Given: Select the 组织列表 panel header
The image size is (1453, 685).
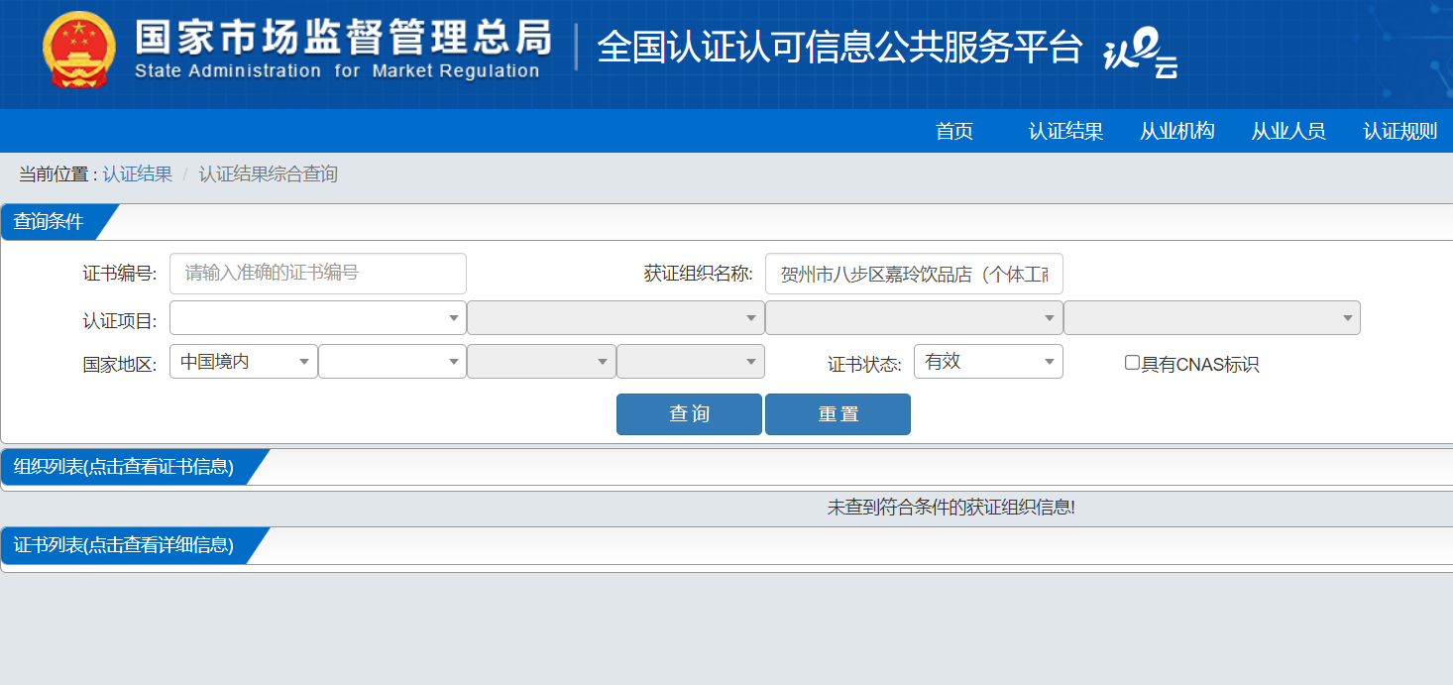Looking at the screenshot, I should coord(124,467).
